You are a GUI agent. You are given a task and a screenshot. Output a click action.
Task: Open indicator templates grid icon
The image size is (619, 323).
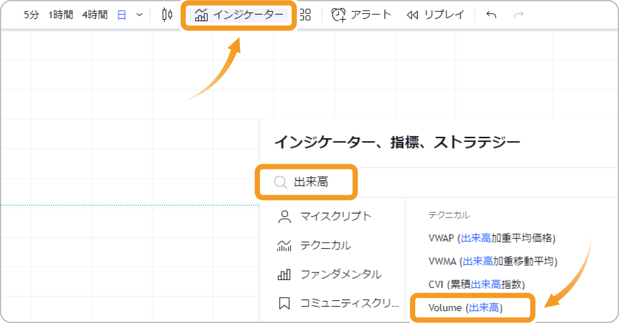(x=305, y=15)
